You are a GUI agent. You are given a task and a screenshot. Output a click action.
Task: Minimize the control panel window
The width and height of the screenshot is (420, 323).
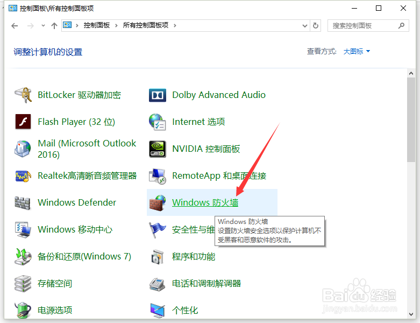coord(354,8)
